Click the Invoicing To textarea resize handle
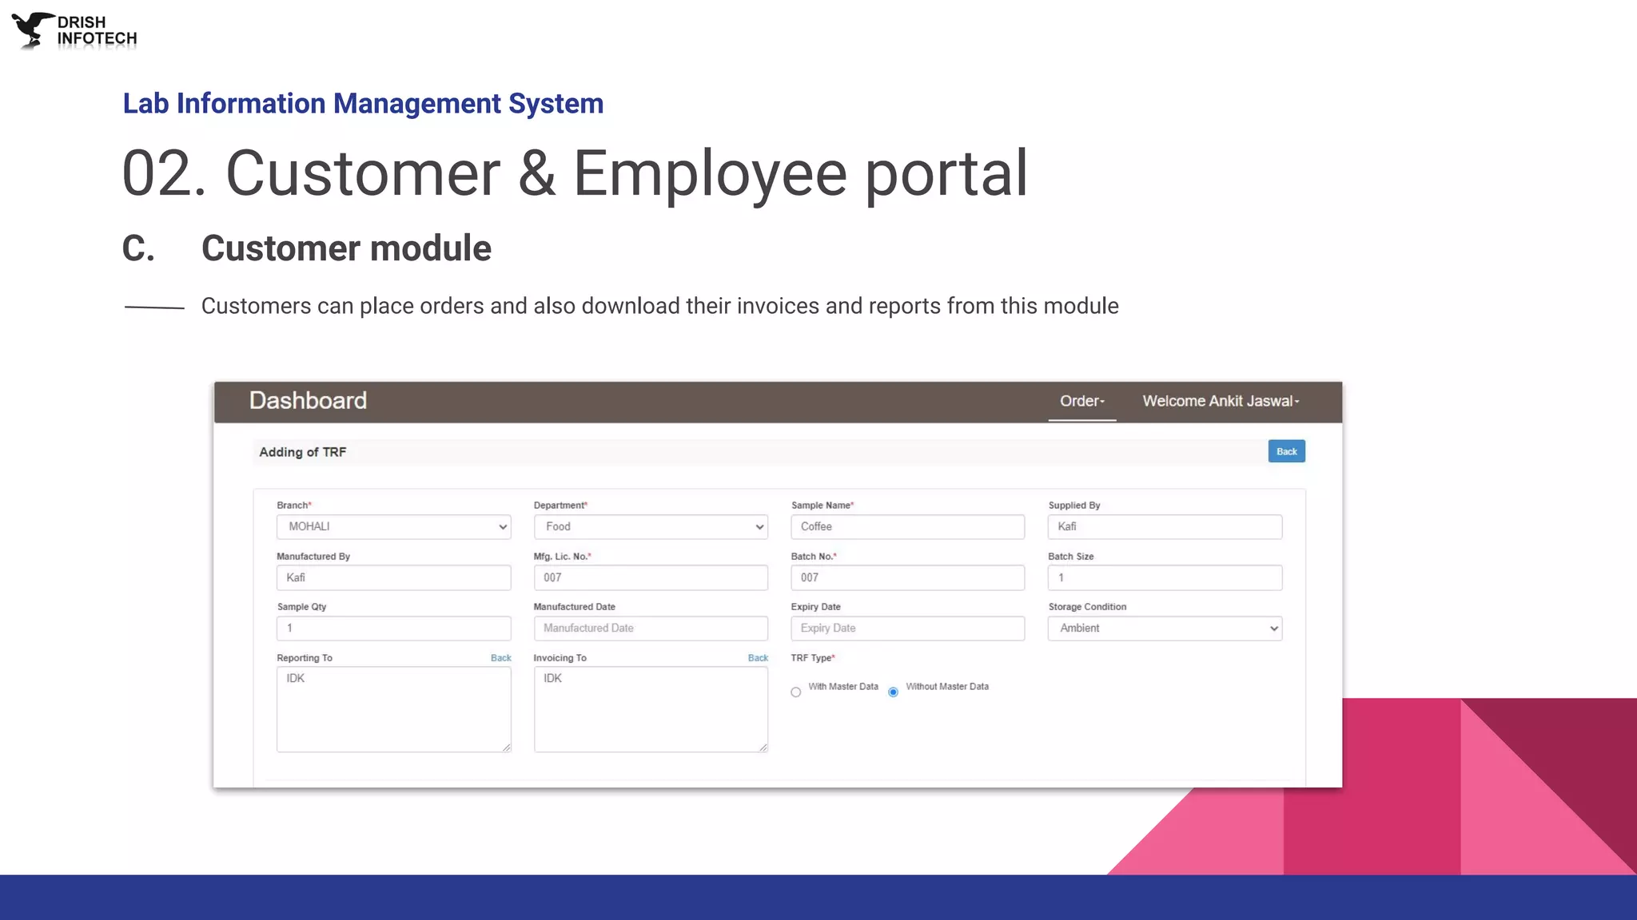This screenshot has height=920, width=1637. [763, 747]
